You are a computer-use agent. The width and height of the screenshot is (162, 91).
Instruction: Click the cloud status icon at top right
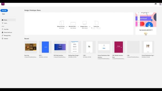(156, 4)
